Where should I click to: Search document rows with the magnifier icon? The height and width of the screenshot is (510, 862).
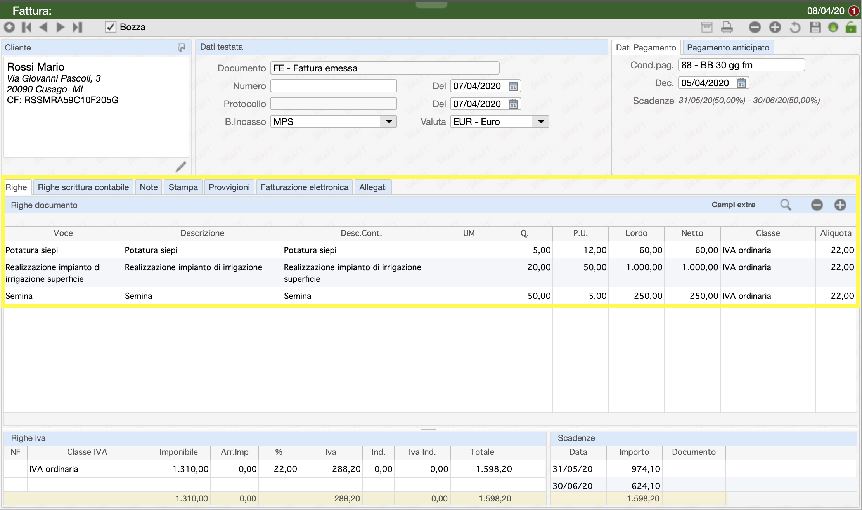(x=786, y=205)
